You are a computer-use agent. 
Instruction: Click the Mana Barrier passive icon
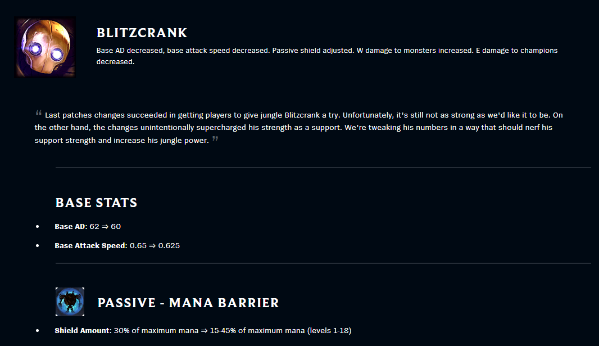70,302
